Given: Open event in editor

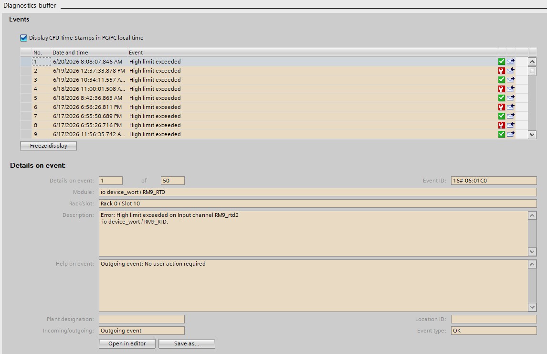Looking at the screenshot, I should [x=127, y=343].
